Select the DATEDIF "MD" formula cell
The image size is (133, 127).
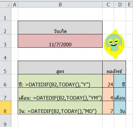point(60,108)
